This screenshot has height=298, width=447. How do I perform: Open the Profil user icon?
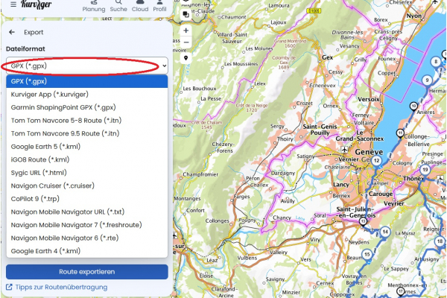pyautogui.click(x=160, y=4)
